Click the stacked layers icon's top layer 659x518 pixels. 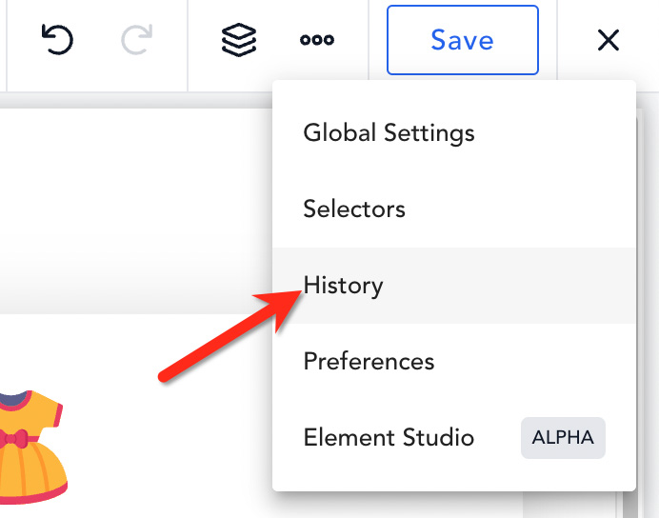239,32
